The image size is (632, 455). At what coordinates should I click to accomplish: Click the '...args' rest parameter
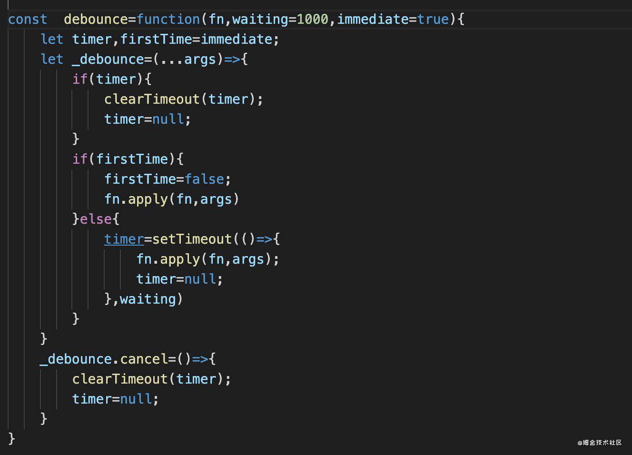click(x=188, y=59)
